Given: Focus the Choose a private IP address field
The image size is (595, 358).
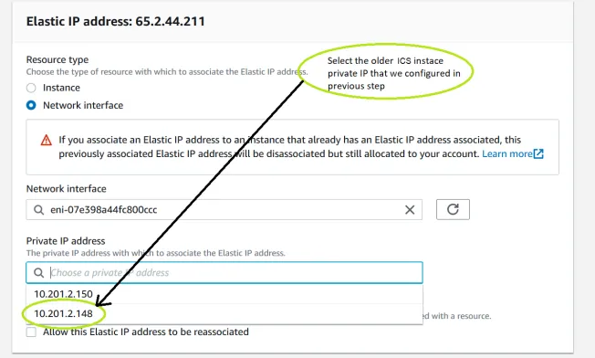Looking at the screenshot, I should 224,272.
